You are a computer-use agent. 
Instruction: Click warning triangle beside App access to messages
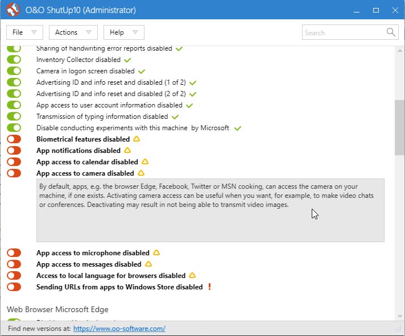(148, 264)
